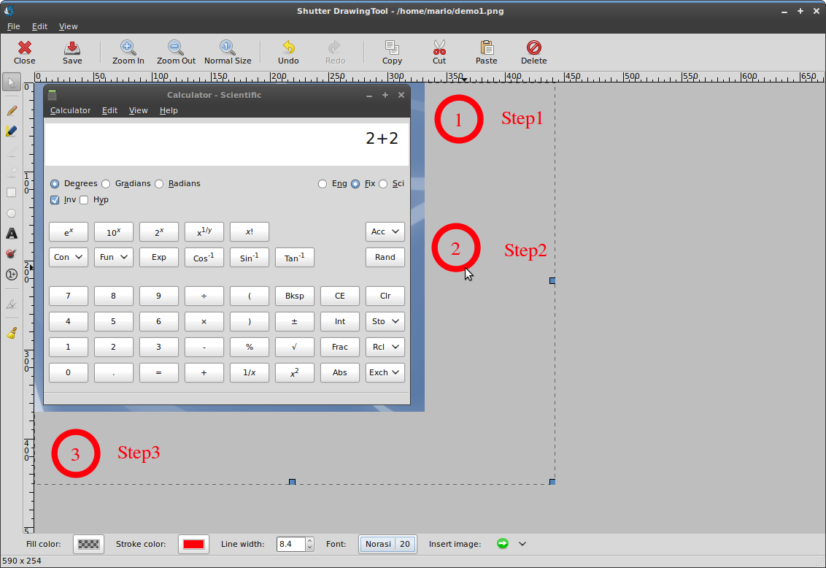Select the freehand pencil tool
Viewport: 826px width, 568px height.
(x=11, y=111)
